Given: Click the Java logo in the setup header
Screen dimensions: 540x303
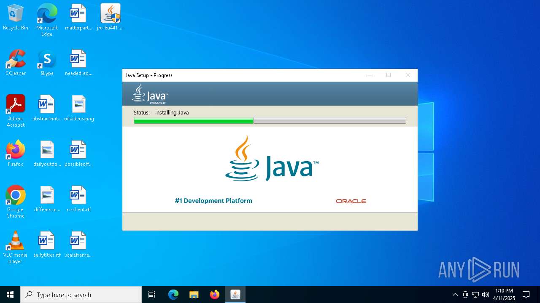Looking at the screenshot, I should coord(150,94).
